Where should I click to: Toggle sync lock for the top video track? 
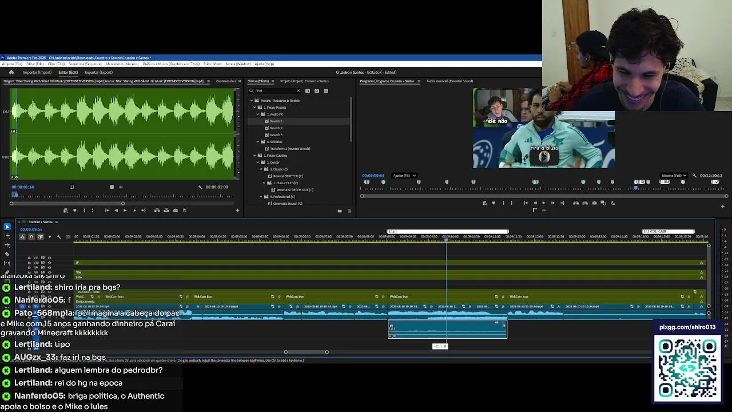coord(43,257)
